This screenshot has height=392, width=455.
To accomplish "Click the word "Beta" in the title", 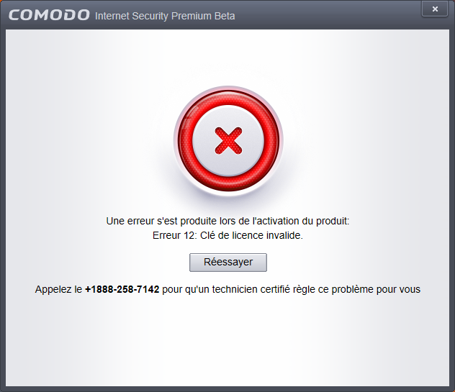I will pos(225,16).
